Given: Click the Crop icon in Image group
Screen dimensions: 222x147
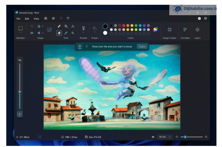Looking at the screenshot, I should pyautogui.click(x=32, y=26).
